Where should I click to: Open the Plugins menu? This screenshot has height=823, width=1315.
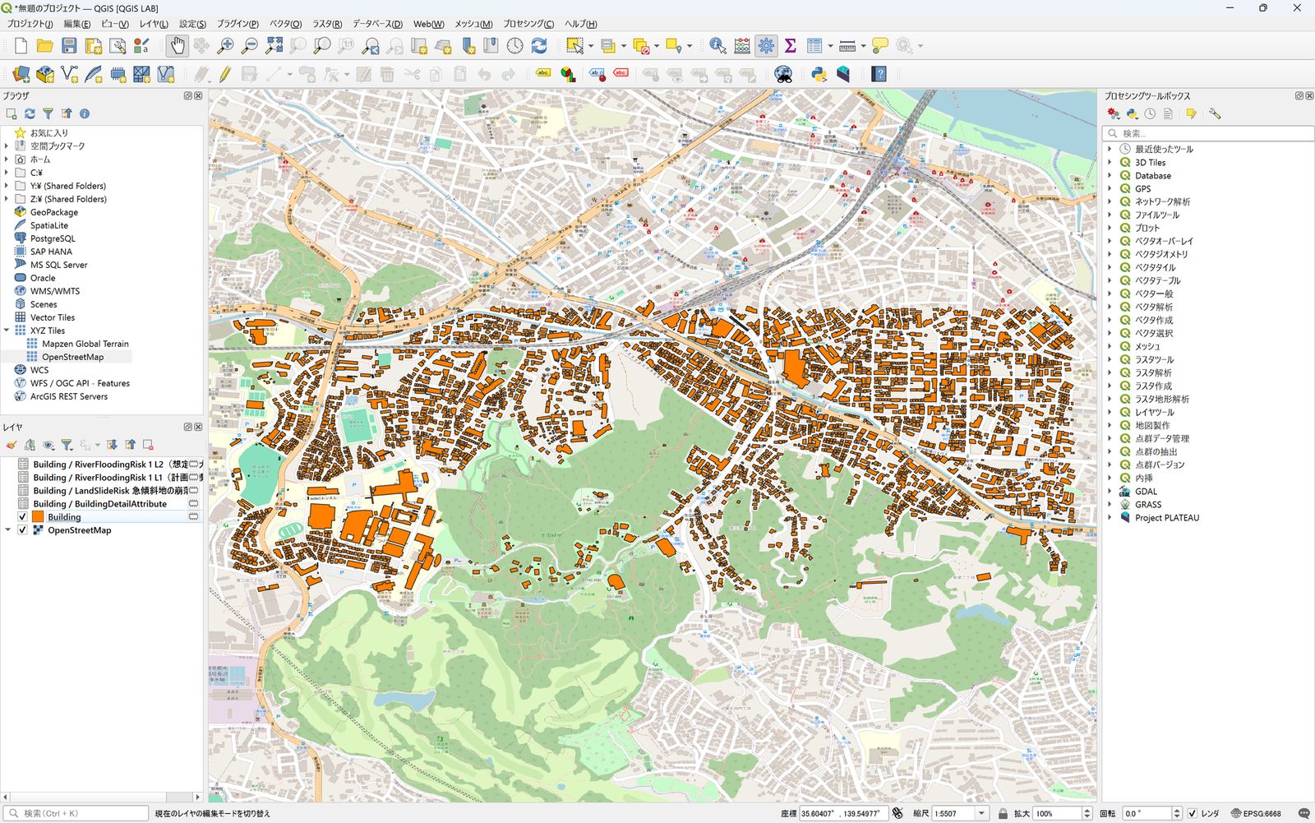(x=237, y=24)
